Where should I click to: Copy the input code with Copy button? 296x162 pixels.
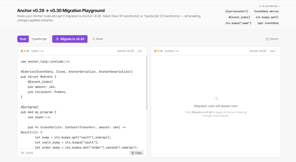click(137, 153)
